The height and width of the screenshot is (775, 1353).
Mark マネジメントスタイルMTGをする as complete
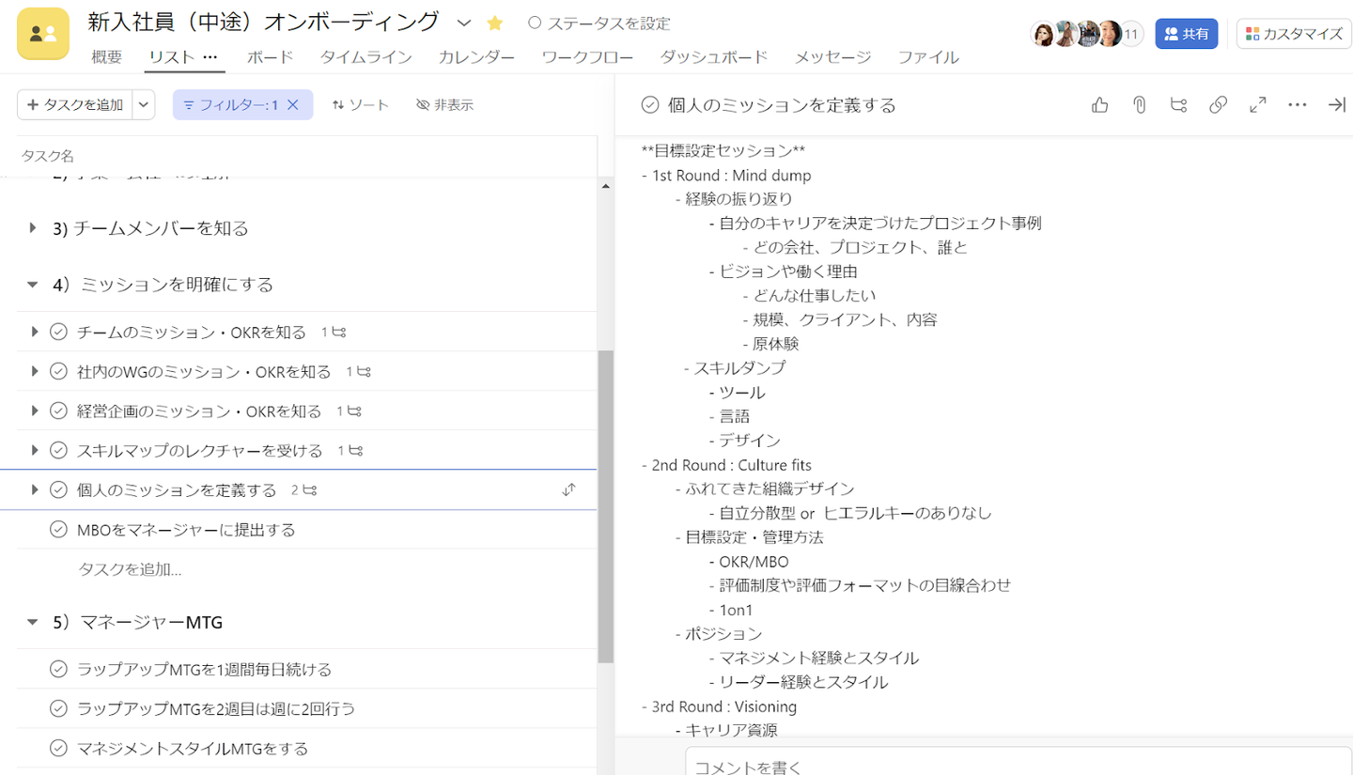pos(58,749)
